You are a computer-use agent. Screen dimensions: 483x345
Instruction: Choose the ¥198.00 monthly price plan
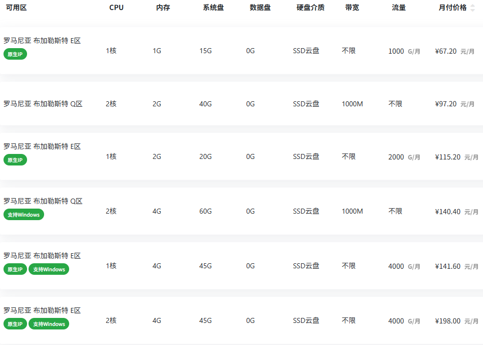click(447, 321)
